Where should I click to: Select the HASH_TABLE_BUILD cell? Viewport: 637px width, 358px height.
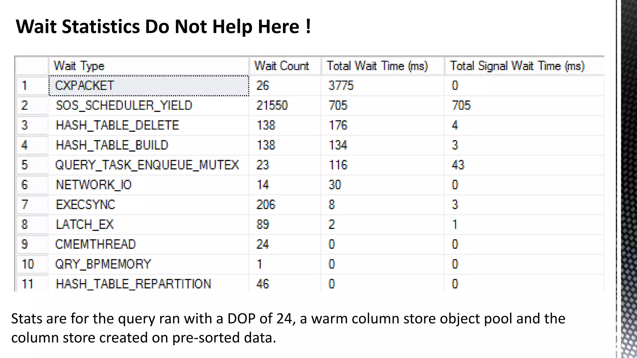point(149,145)
